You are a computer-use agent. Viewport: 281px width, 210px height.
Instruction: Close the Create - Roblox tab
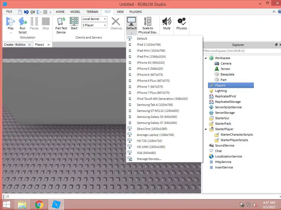(30, 45)
